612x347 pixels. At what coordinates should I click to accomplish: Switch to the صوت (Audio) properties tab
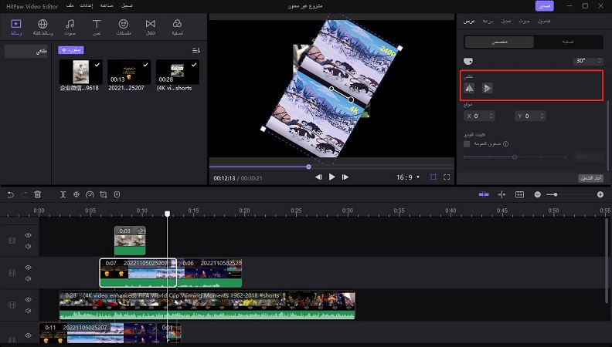tap(524, 21)
